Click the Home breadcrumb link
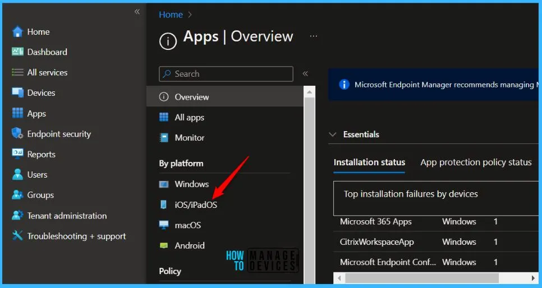Screen dimensions: 542x288 tap(171, 15)
